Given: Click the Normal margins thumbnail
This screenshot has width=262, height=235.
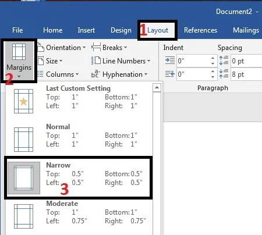Looking at the screenshot, I should 23,140.
